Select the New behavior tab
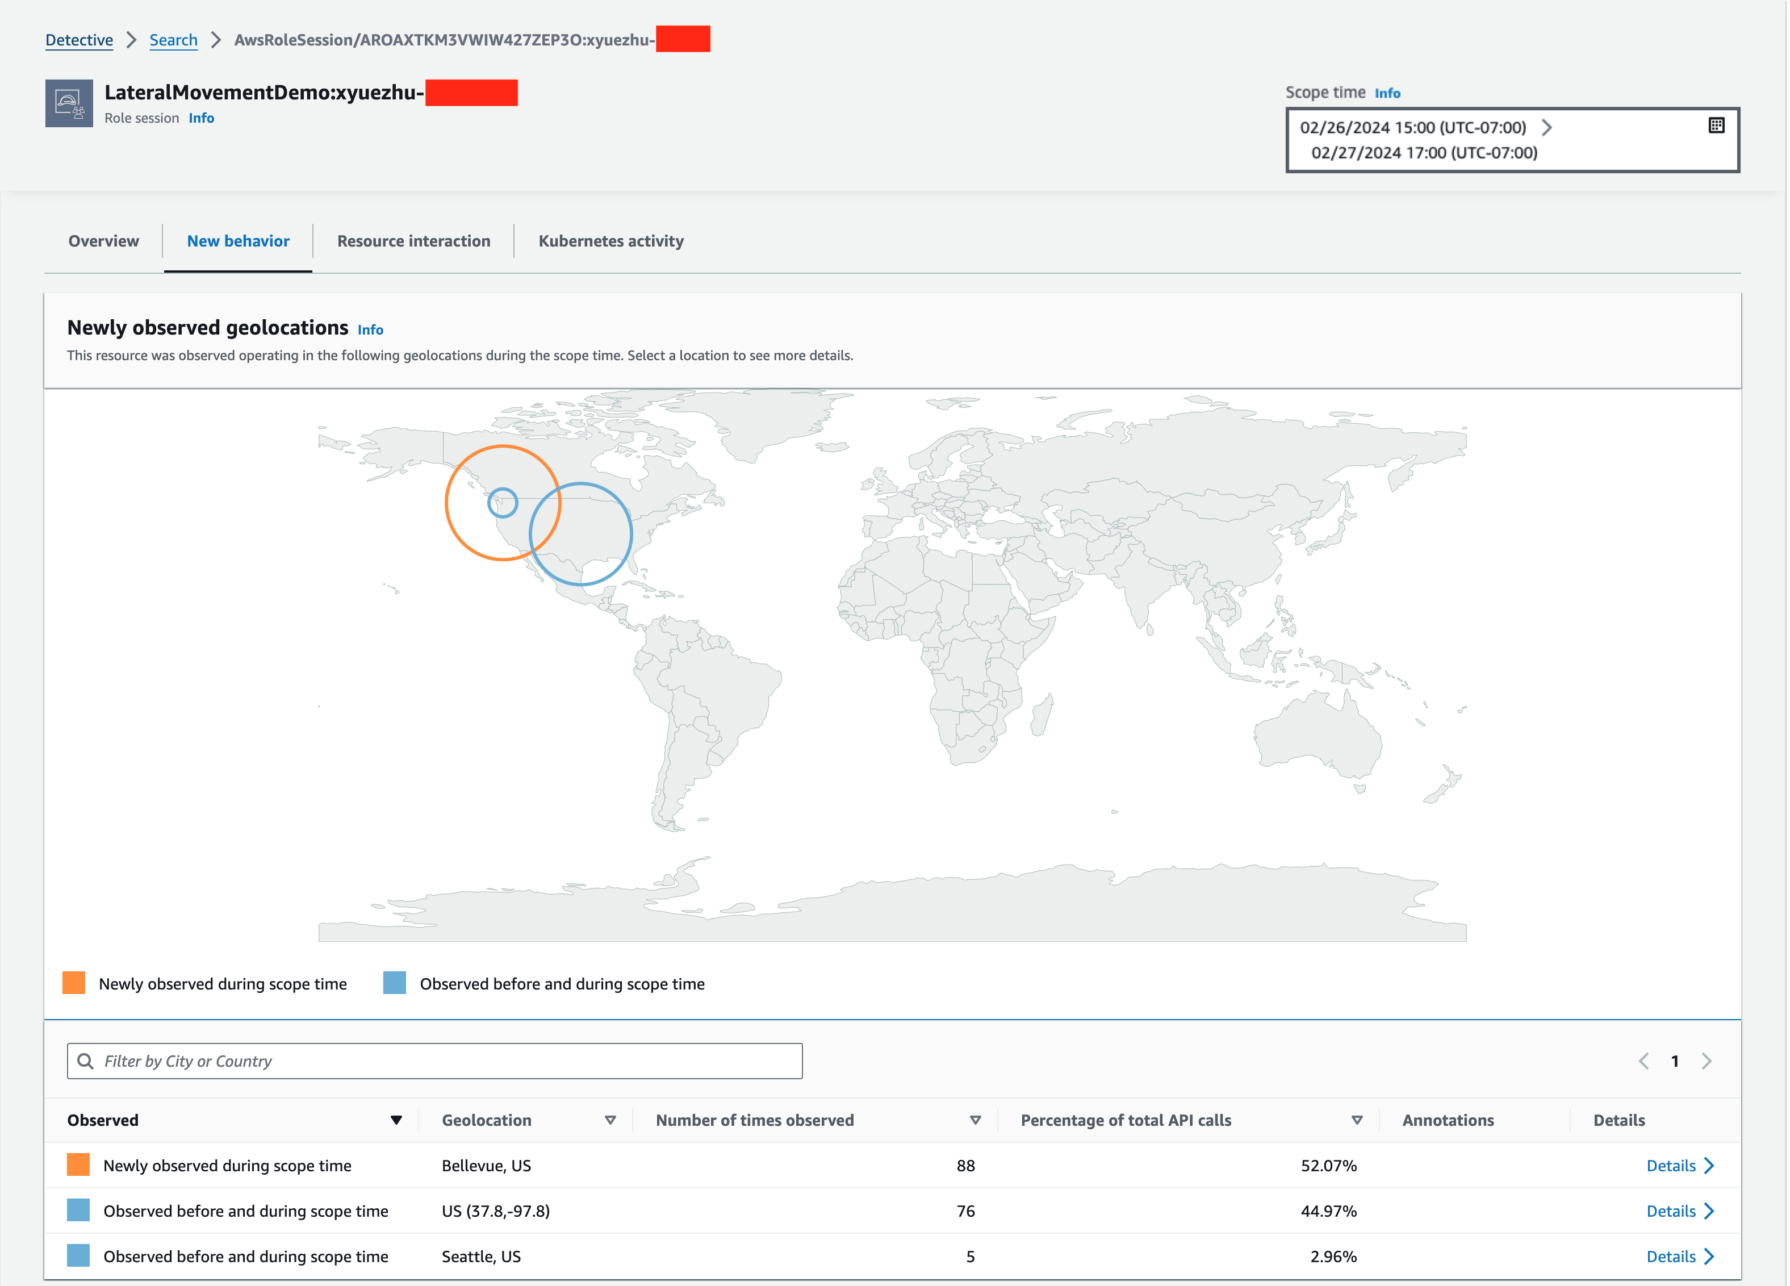The image size is (1790, 1286). (x=237, y=240)
